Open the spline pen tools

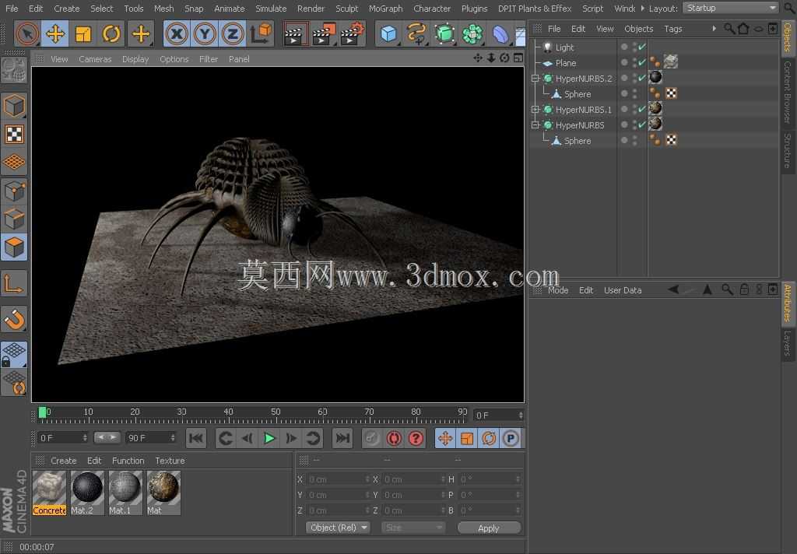[x=416, y=34]
